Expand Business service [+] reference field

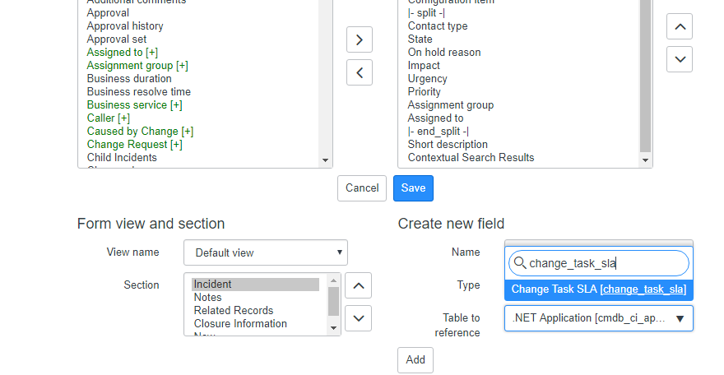click(x=135, y=105)
